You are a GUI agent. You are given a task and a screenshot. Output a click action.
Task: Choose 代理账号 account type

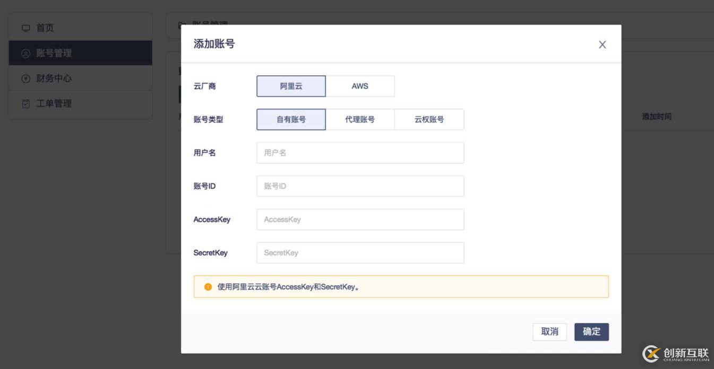(360, 119)
